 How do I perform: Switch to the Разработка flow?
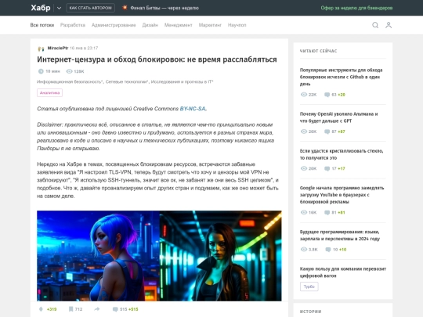tap(73, 25)
